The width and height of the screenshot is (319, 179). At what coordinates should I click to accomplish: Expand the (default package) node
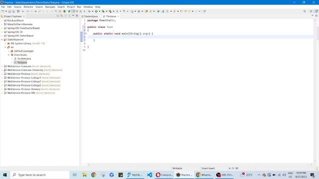coord(9,51)
